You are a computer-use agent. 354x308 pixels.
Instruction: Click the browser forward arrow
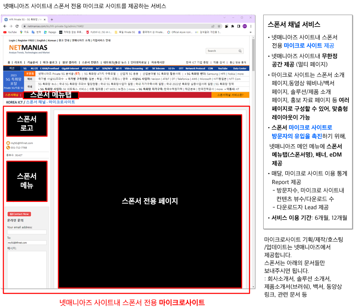(x=11, y=26)
